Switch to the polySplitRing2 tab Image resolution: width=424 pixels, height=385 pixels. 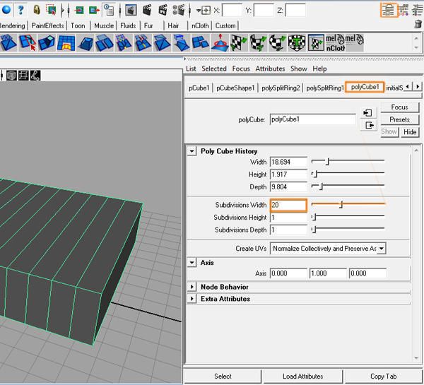click(x=281, y=88)
